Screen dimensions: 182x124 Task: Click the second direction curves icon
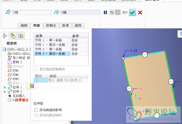(x=57, y=12)
